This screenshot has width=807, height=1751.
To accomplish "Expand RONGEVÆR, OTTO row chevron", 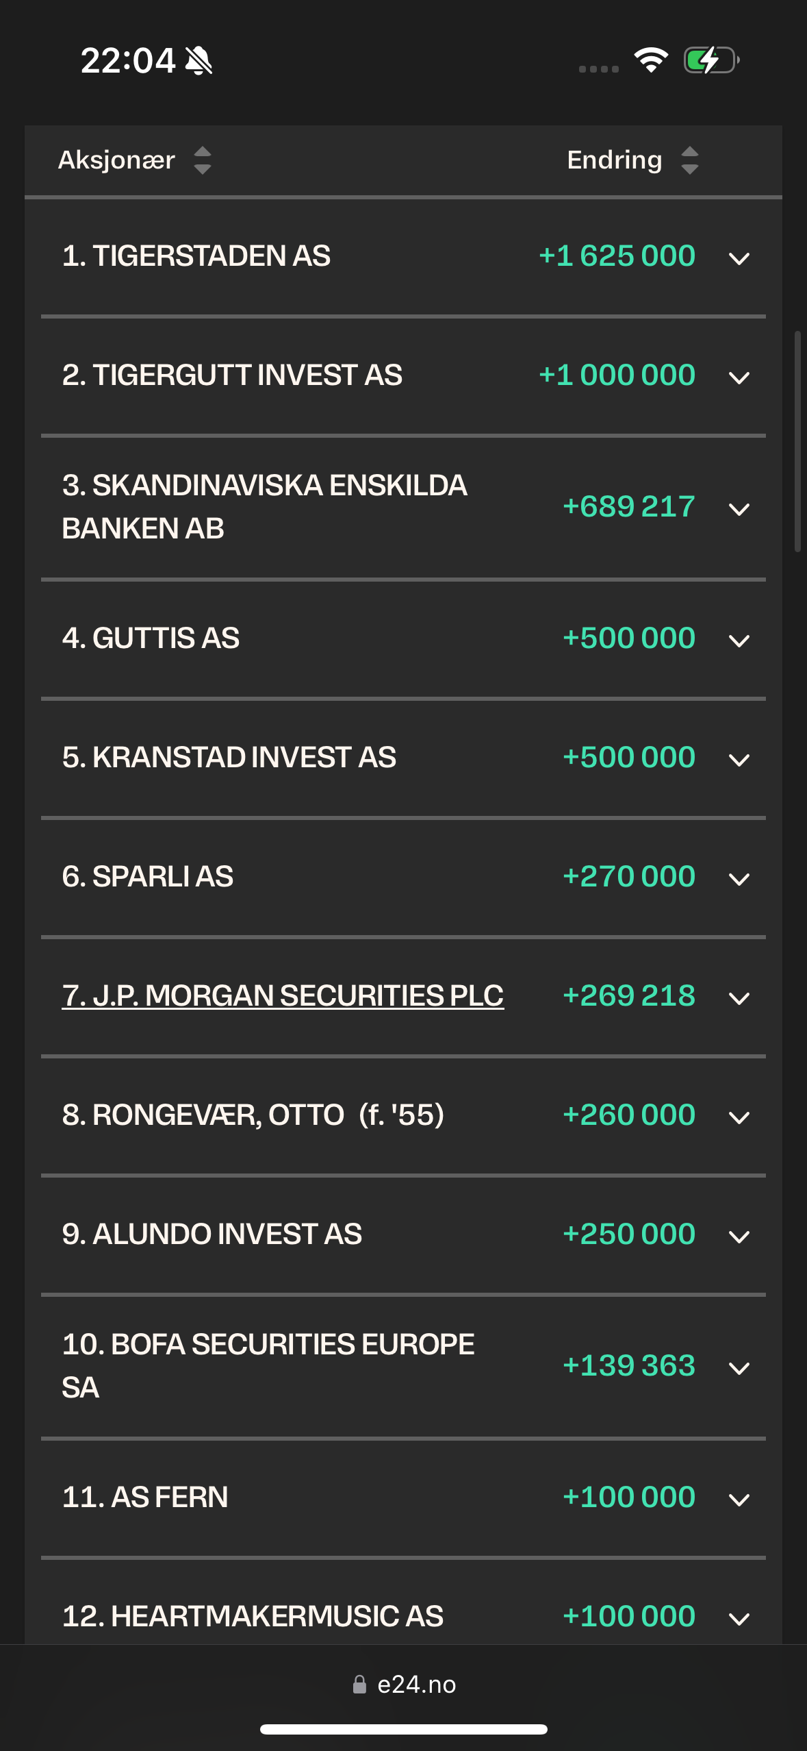I will tap(739, 1117).
